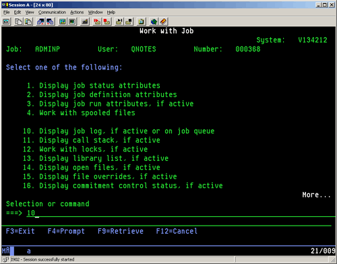This screenshot has height=264, width=337.
Task: Open the Communication menu
Action: tap(52, 12)
